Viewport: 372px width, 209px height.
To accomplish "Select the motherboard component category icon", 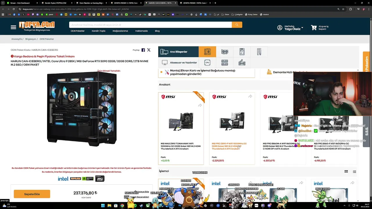I will click(x=207, y=52).
